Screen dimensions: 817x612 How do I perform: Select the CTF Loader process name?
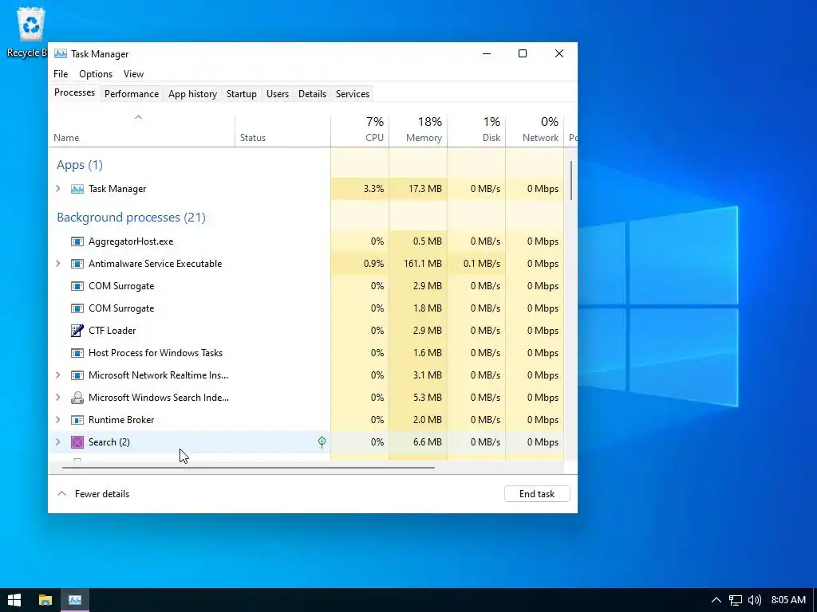pos(112,331)
